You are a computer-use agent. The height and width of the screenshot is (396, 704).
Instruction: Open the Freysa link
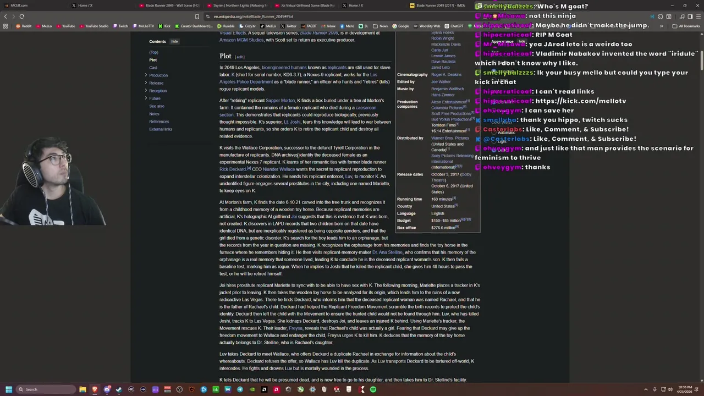click(295, 328)
